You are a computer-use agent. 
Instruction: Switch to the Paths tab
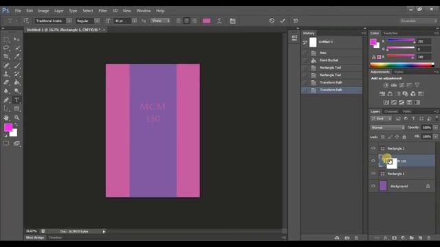[407, 111]
